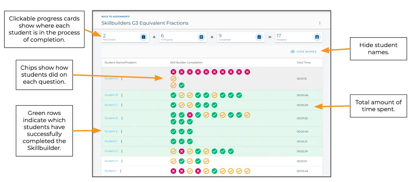Click Student F's first green check chip

point(173,141)
